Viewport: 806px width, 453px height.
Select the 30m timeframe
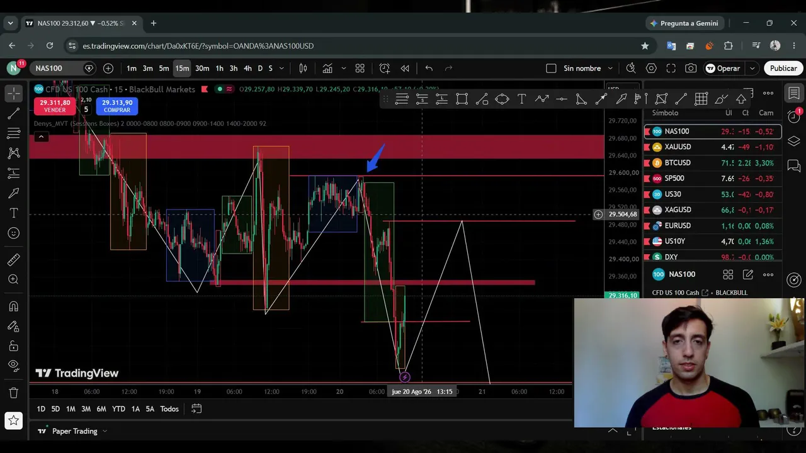(202, 68)
